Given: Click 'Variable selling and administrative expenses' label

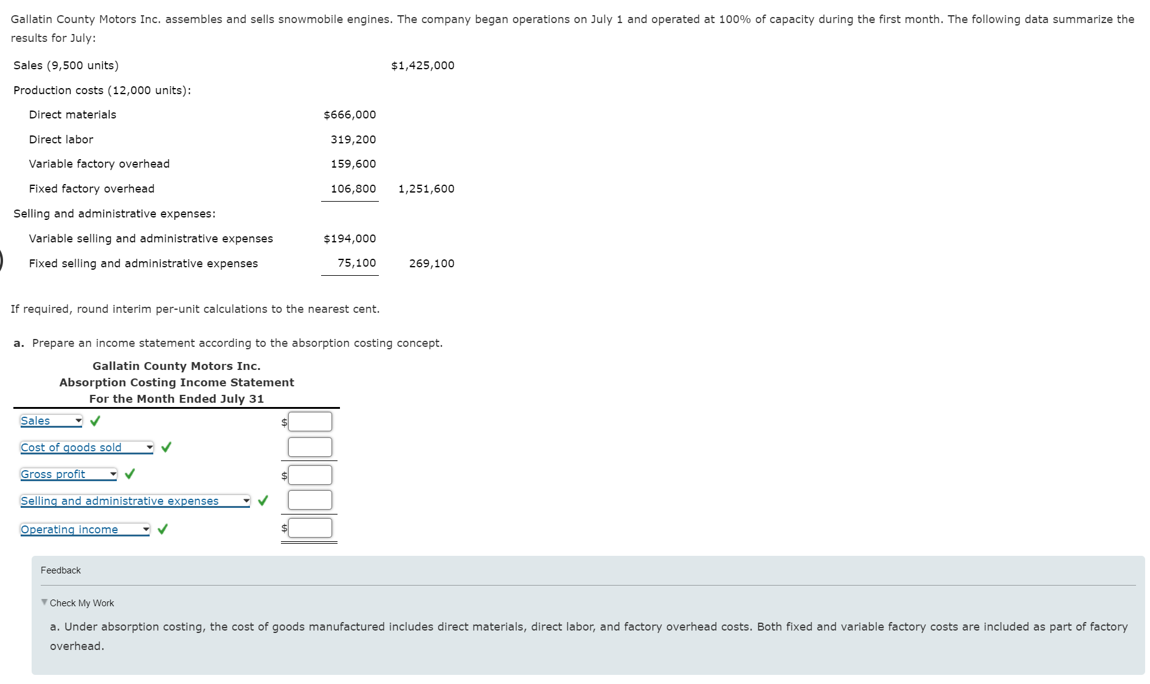Looking at the screenshot, I should pos(151,239).
